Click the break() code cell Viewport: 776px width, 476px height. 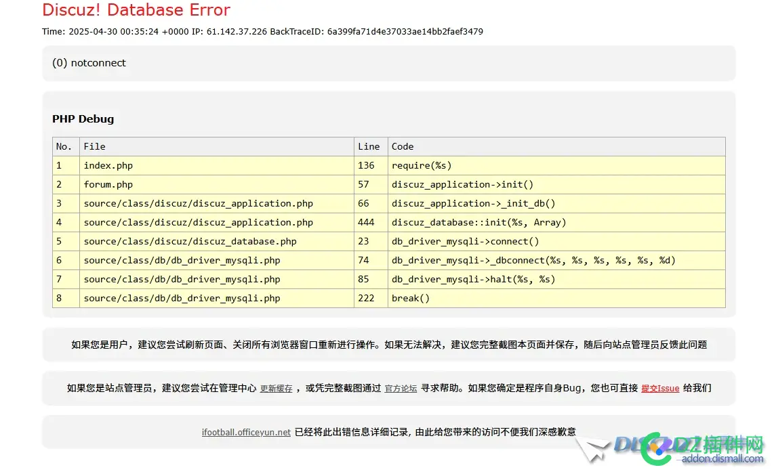pos(411,298)
